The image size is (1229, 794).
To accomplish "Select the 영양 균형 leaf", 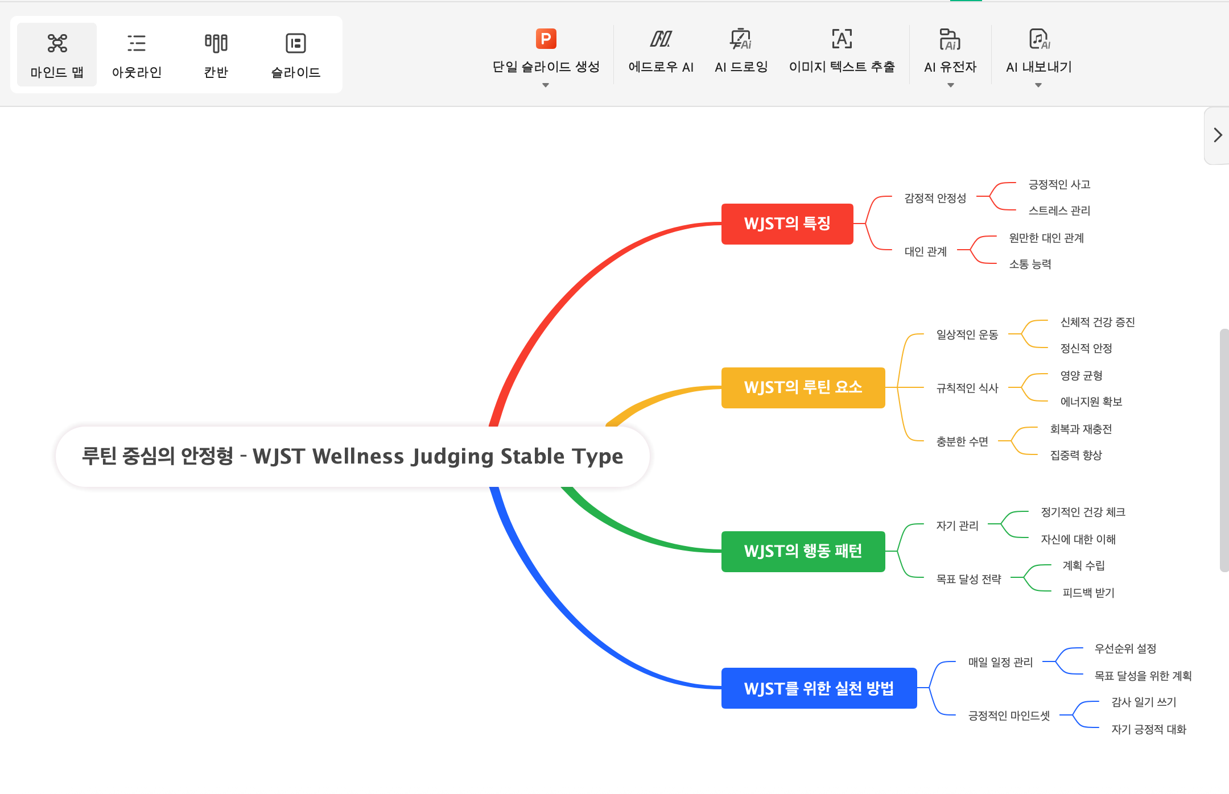I will point(1082,375).
